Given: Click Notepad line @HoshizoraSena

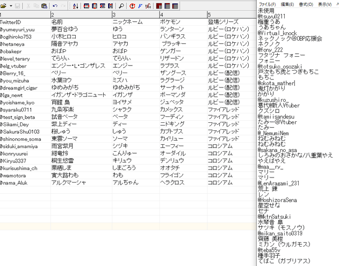Looking at the screenshot, I should coord(277,200).
